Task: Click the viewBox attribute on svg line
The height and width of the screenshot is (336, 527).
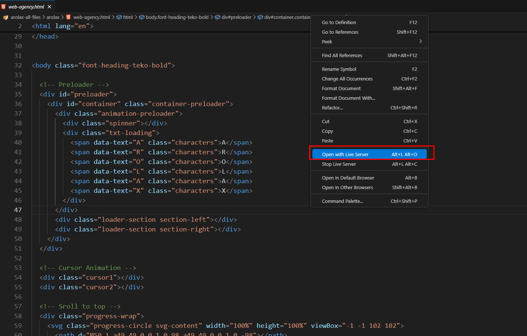Action: pos(355,326)
